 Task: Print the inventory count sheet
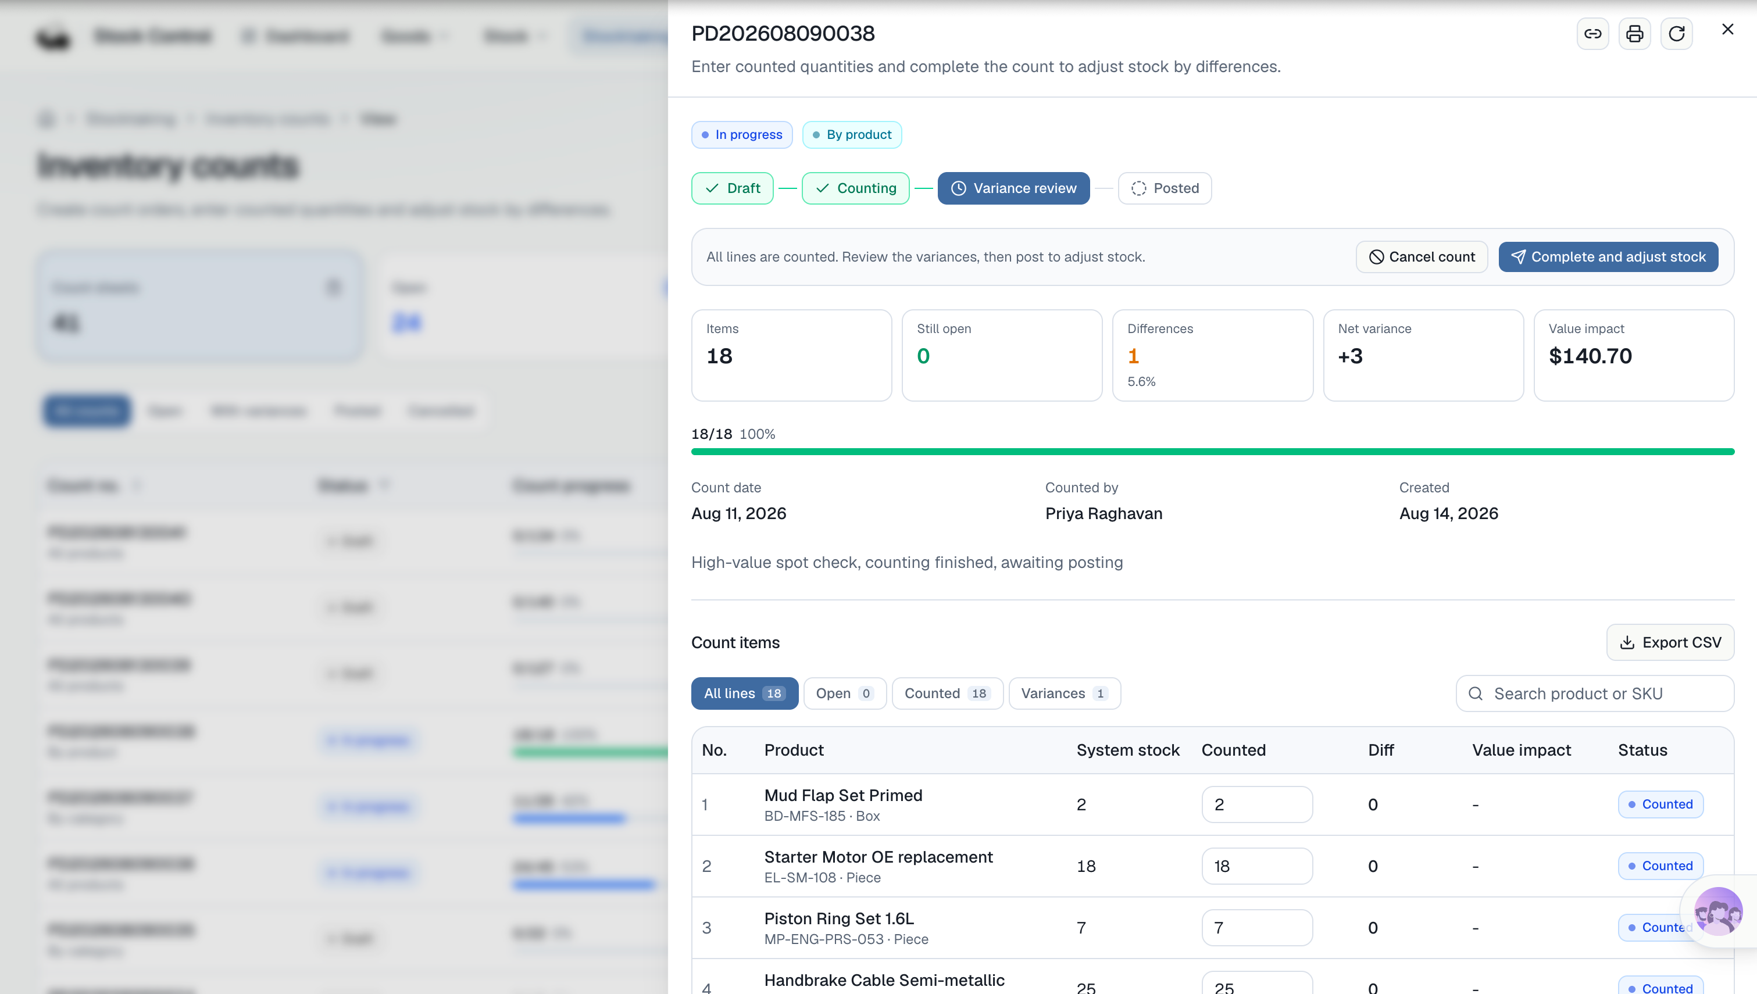1634,34
